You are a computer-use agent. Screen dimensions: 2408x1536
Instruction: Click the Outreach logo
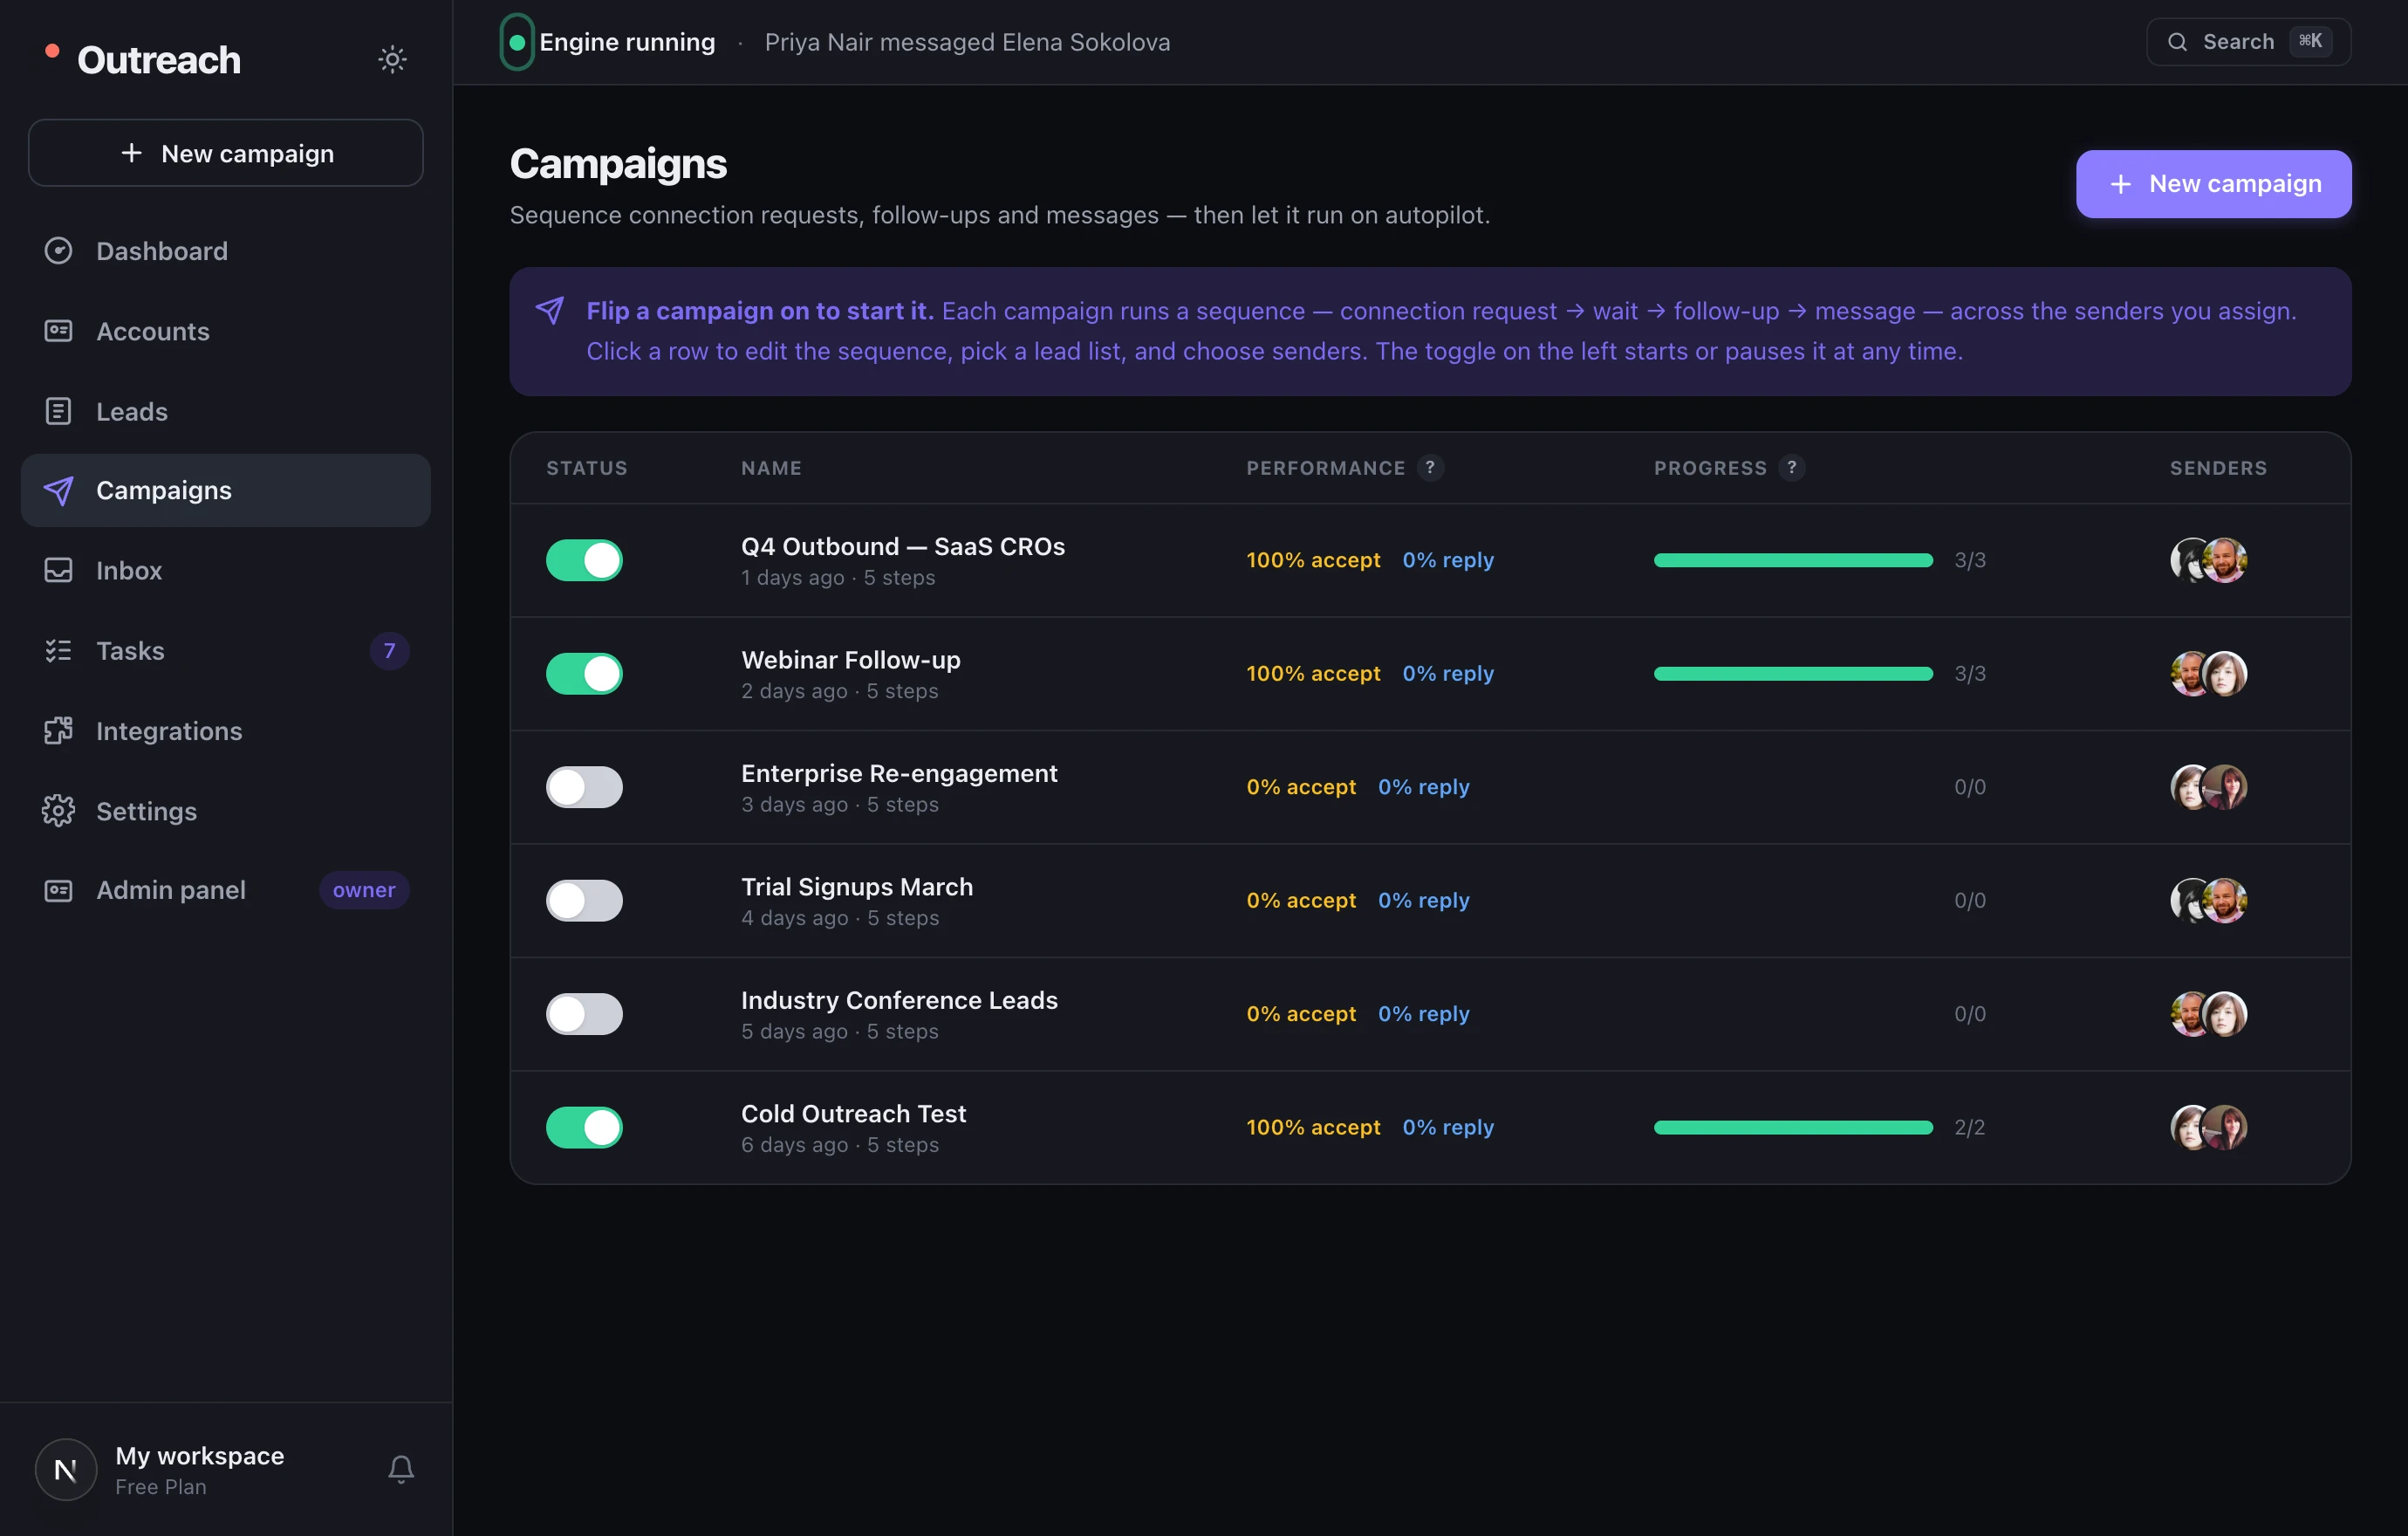coord(143,60)
